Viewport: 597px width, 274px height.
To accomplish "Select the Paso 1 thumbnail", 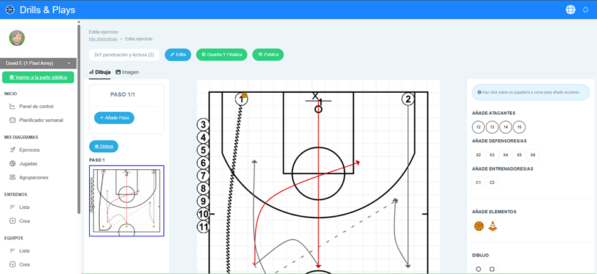I will [126, 201].
